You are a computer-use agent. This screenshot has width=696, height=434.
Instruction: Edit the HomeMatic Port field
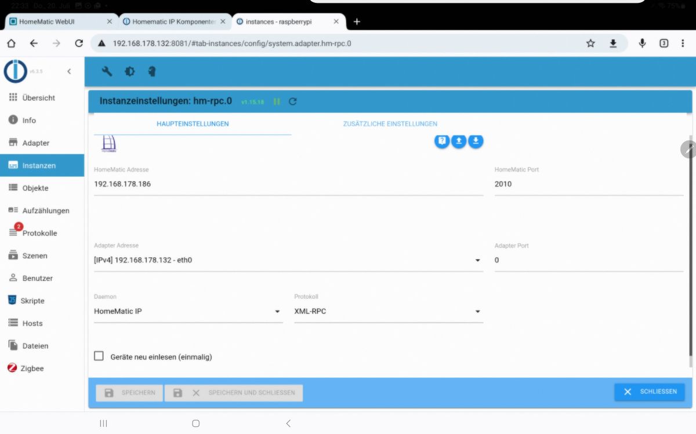(589, 184)
